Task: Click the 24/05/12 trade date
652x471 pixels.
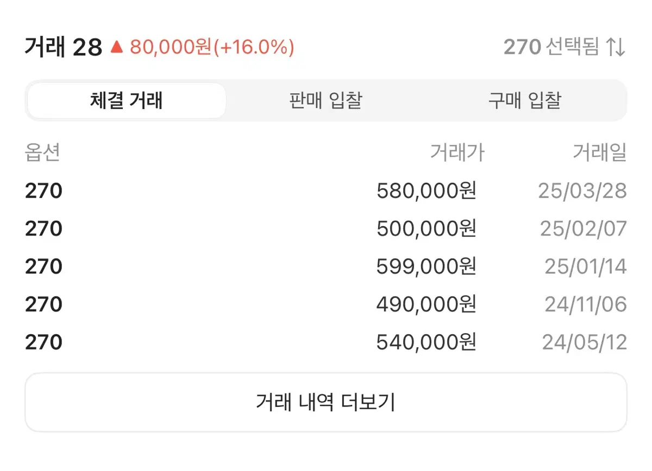Action: (584, 342)
